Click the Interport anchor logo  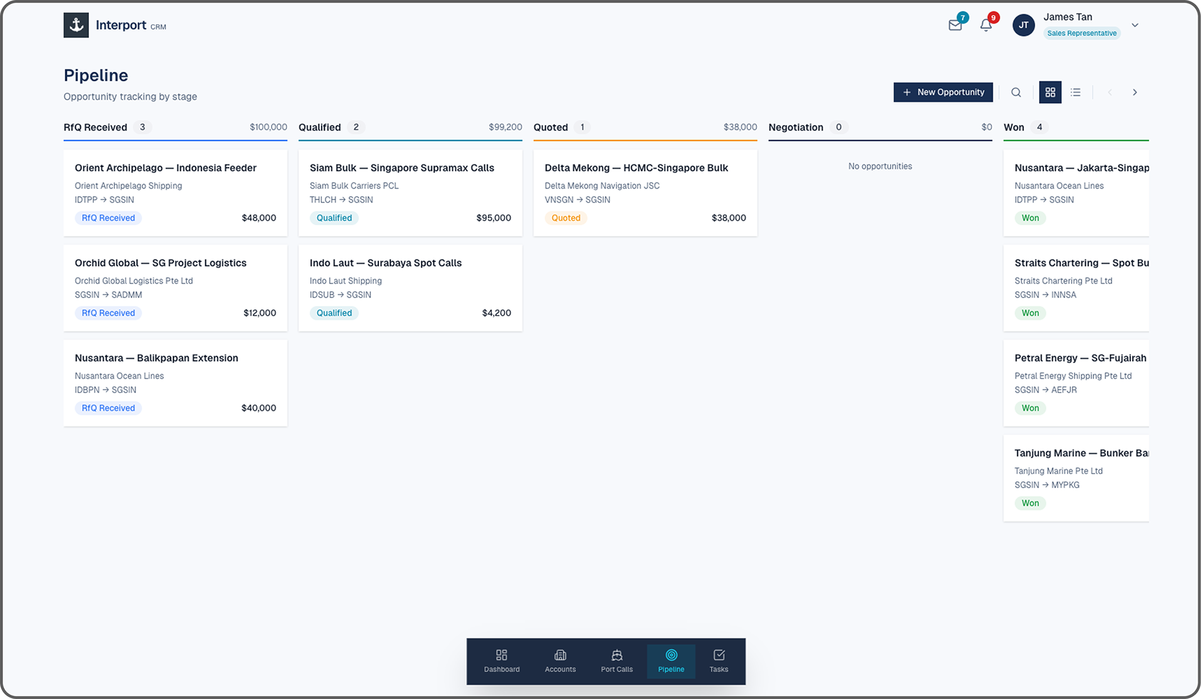tap(76, 26)
